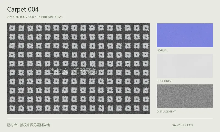
Task: Select the light gray Roughness map thumbnail
Action: click(x=185, y=66)
